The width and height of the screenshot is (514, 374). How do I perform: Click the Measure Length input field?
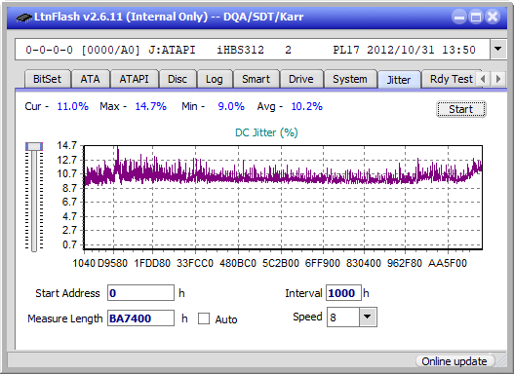[140, 318]
